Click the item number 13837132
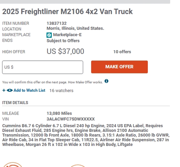The image size is (180, 167). (56, 23)
